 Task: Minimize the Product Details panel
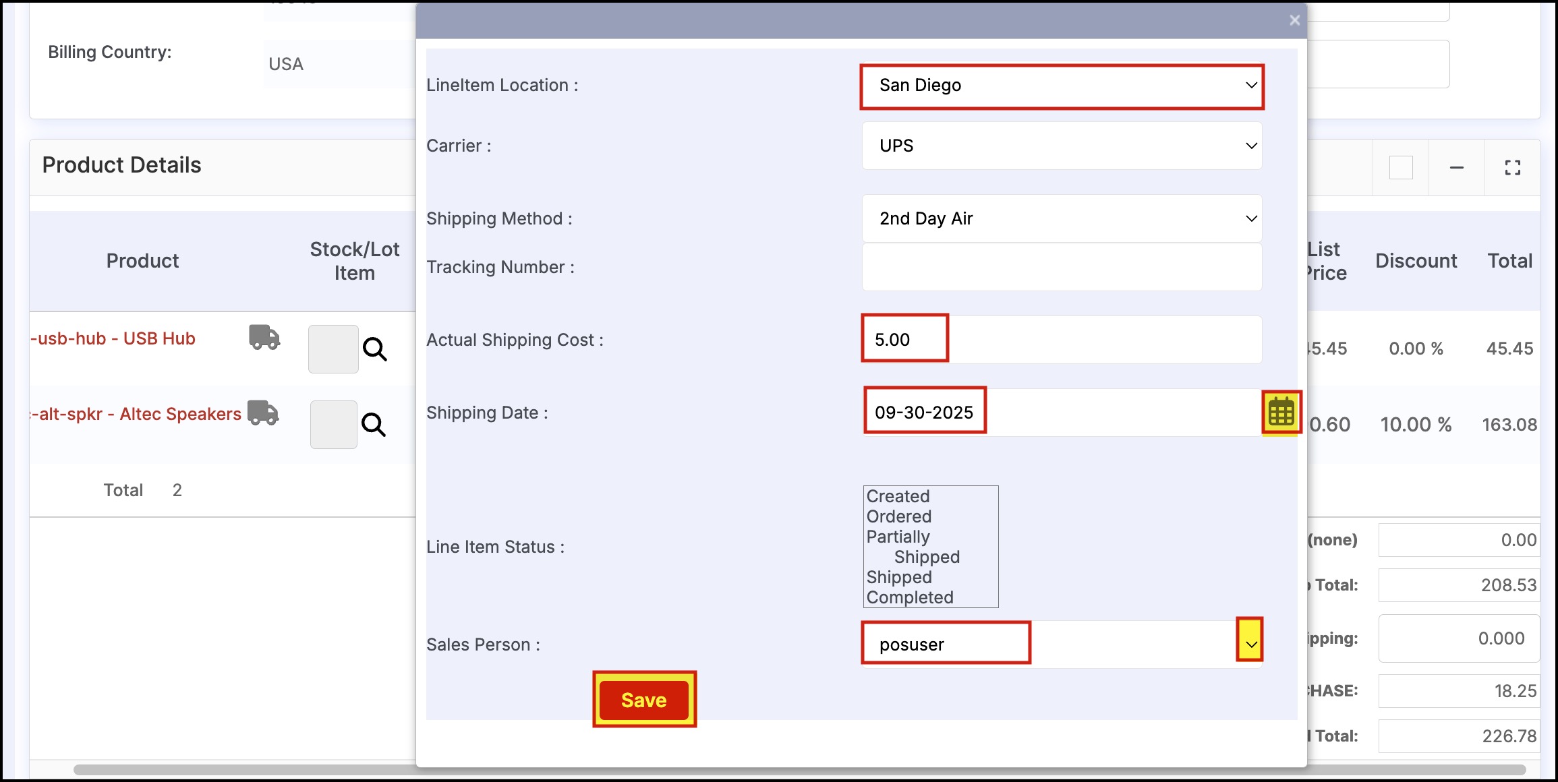point(1457,167)
